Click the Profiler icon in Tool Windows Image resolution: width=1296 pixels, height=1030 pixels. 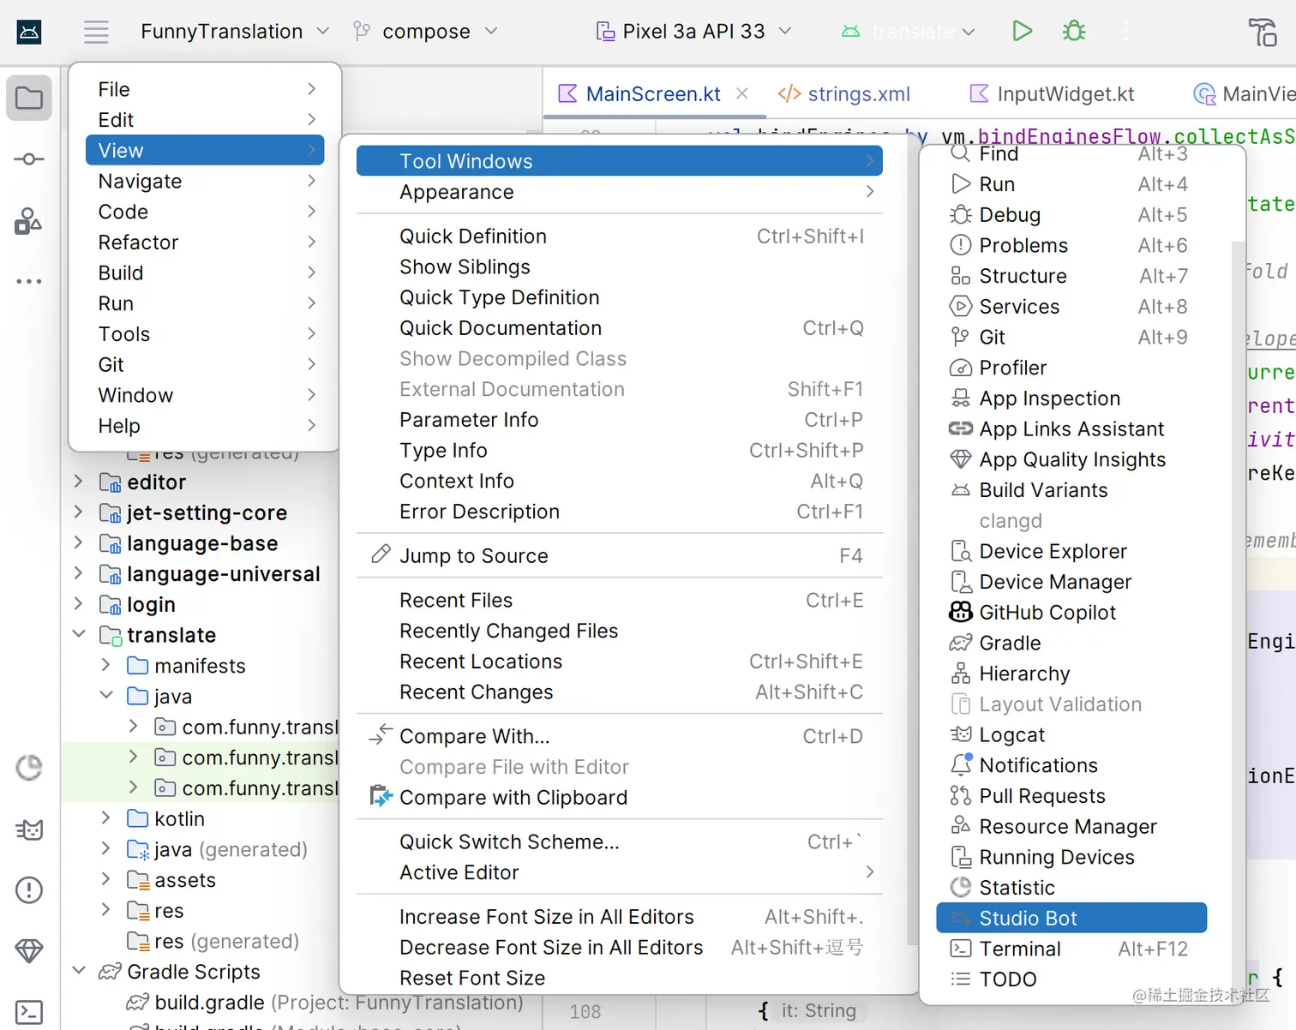tap(961, 368)
